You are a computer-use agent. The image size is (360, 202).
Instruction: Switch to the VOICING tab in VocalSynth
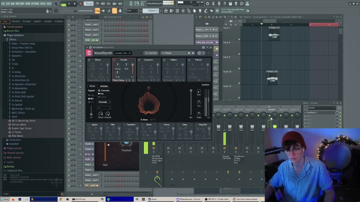tap(104, 86)
